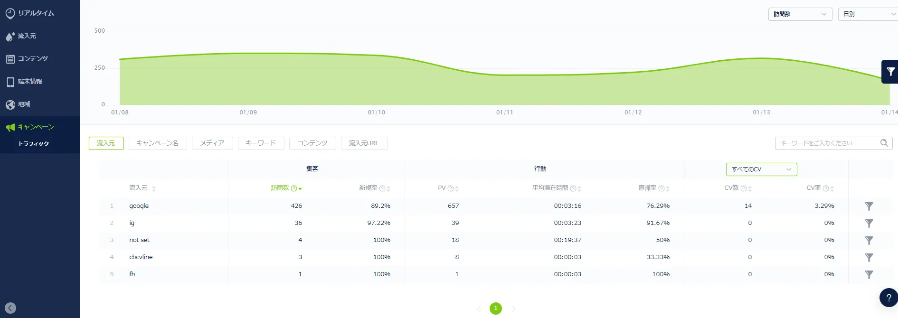Switch to the キャンペーン名 tab

(158, 143)
